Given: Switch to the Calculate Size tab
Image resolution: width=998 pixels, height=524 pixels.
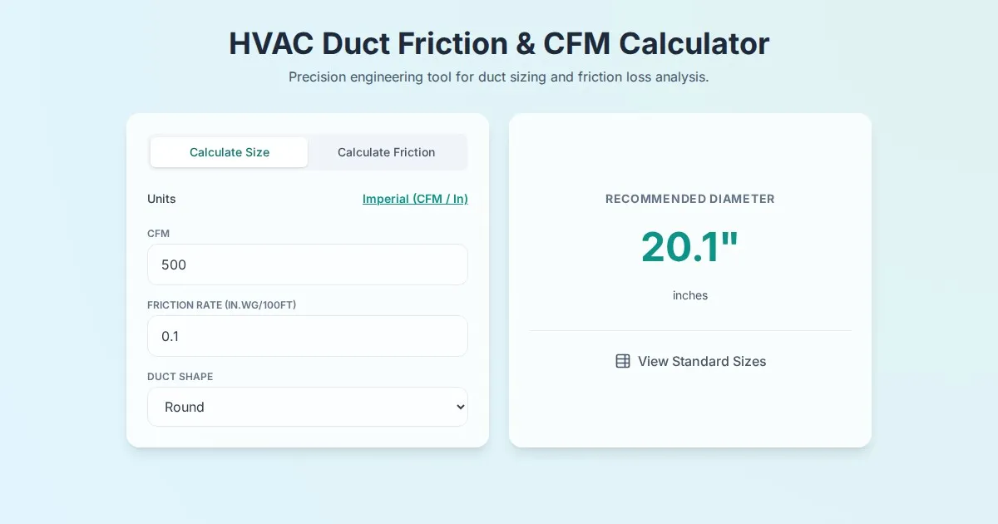Looking at the screenshot, I should [x=230, y=152].
